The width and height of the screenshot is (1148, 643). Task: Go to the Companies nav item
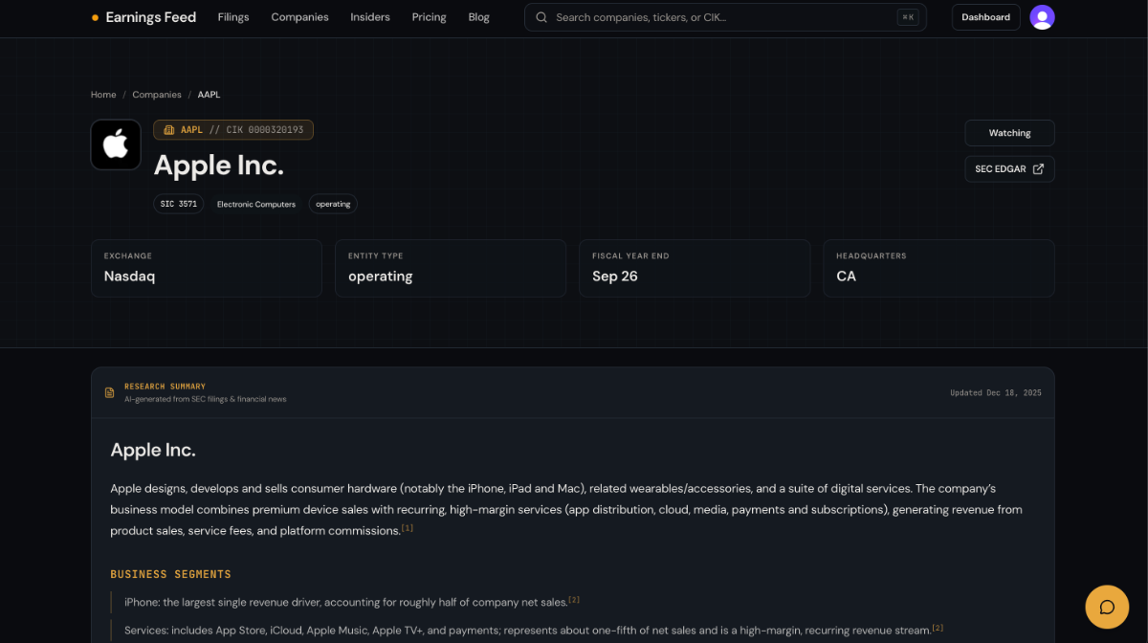click(x=299, y=17)
